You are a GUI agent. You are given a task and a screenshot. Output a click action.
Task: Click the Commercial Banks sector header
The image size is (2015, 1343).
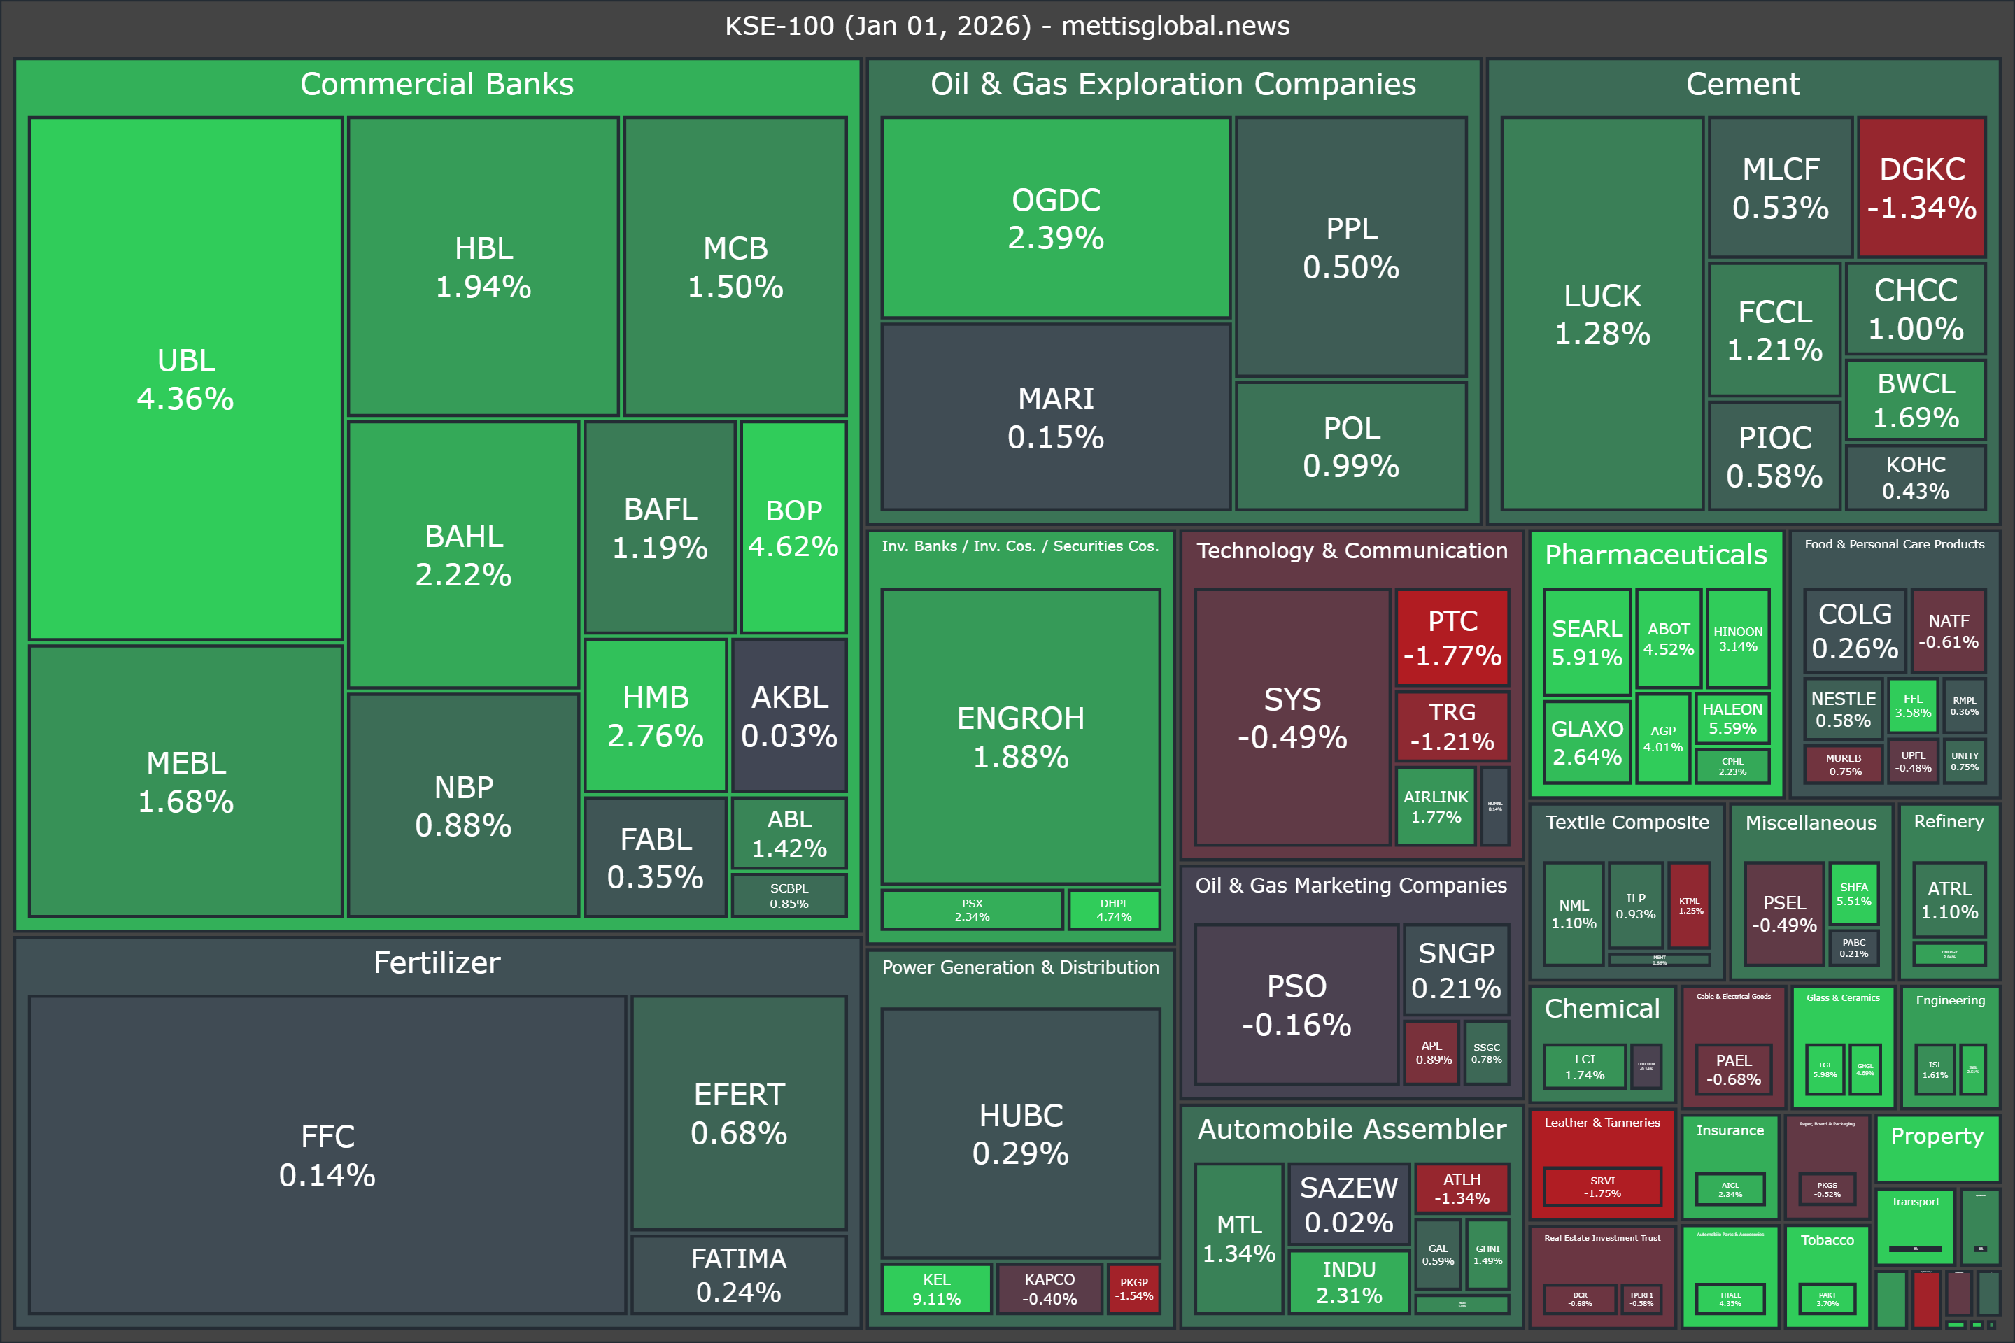coord(437,84)
